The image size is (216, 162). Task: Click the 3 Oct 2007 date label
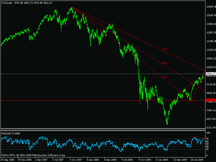click(76, 160)
